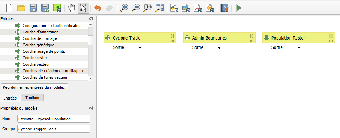The height and width of the screenshot is (138, 340).
Task: Export the model as PDF
Action: click(198, 8)
